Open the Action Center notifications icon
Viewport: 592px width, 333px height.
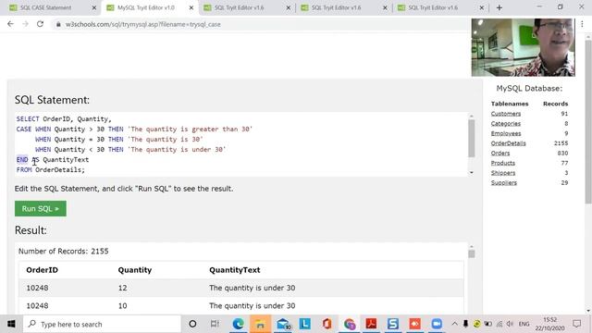point(576,324)
